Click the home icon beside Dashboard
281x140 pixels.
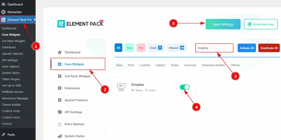click(60, 52)
